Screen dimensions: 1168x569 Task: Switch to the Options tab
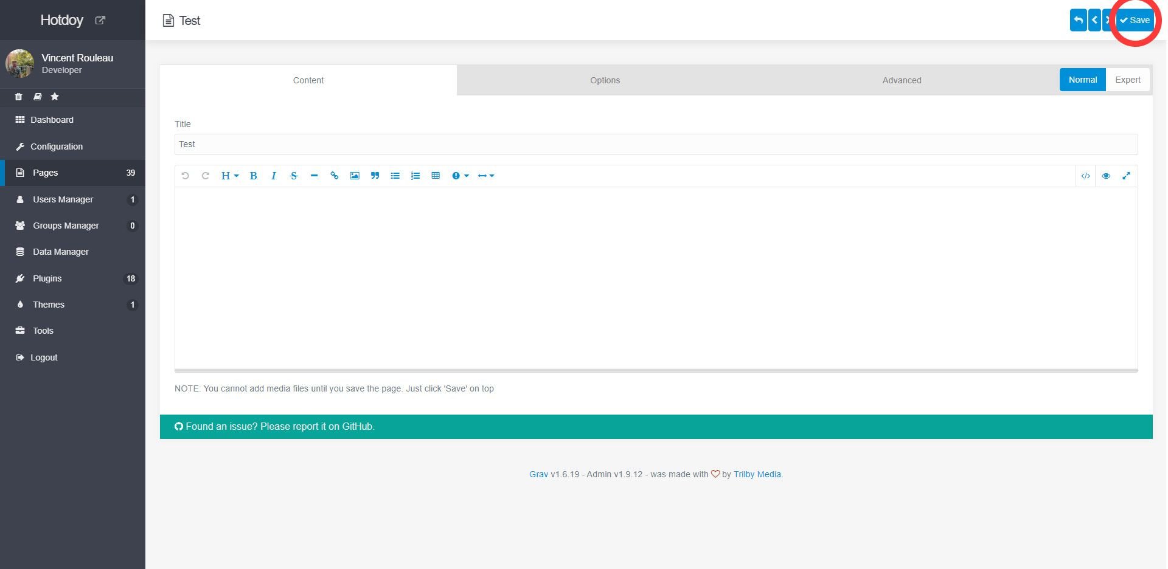coord(605,80)
